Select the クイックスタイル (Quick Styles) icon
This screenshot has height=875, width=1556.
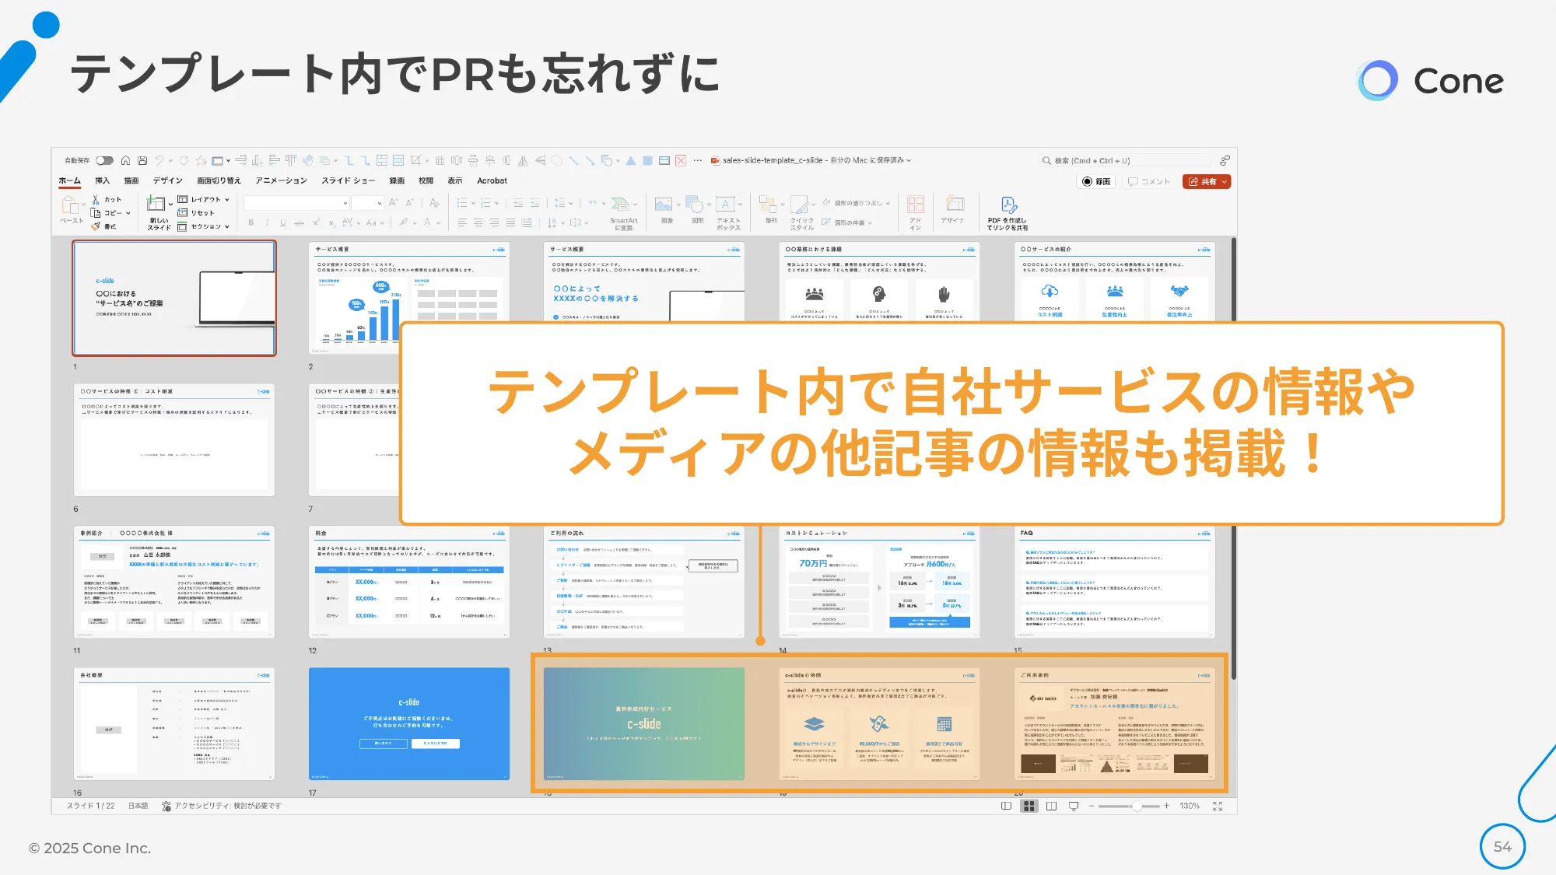click(799, 206)
